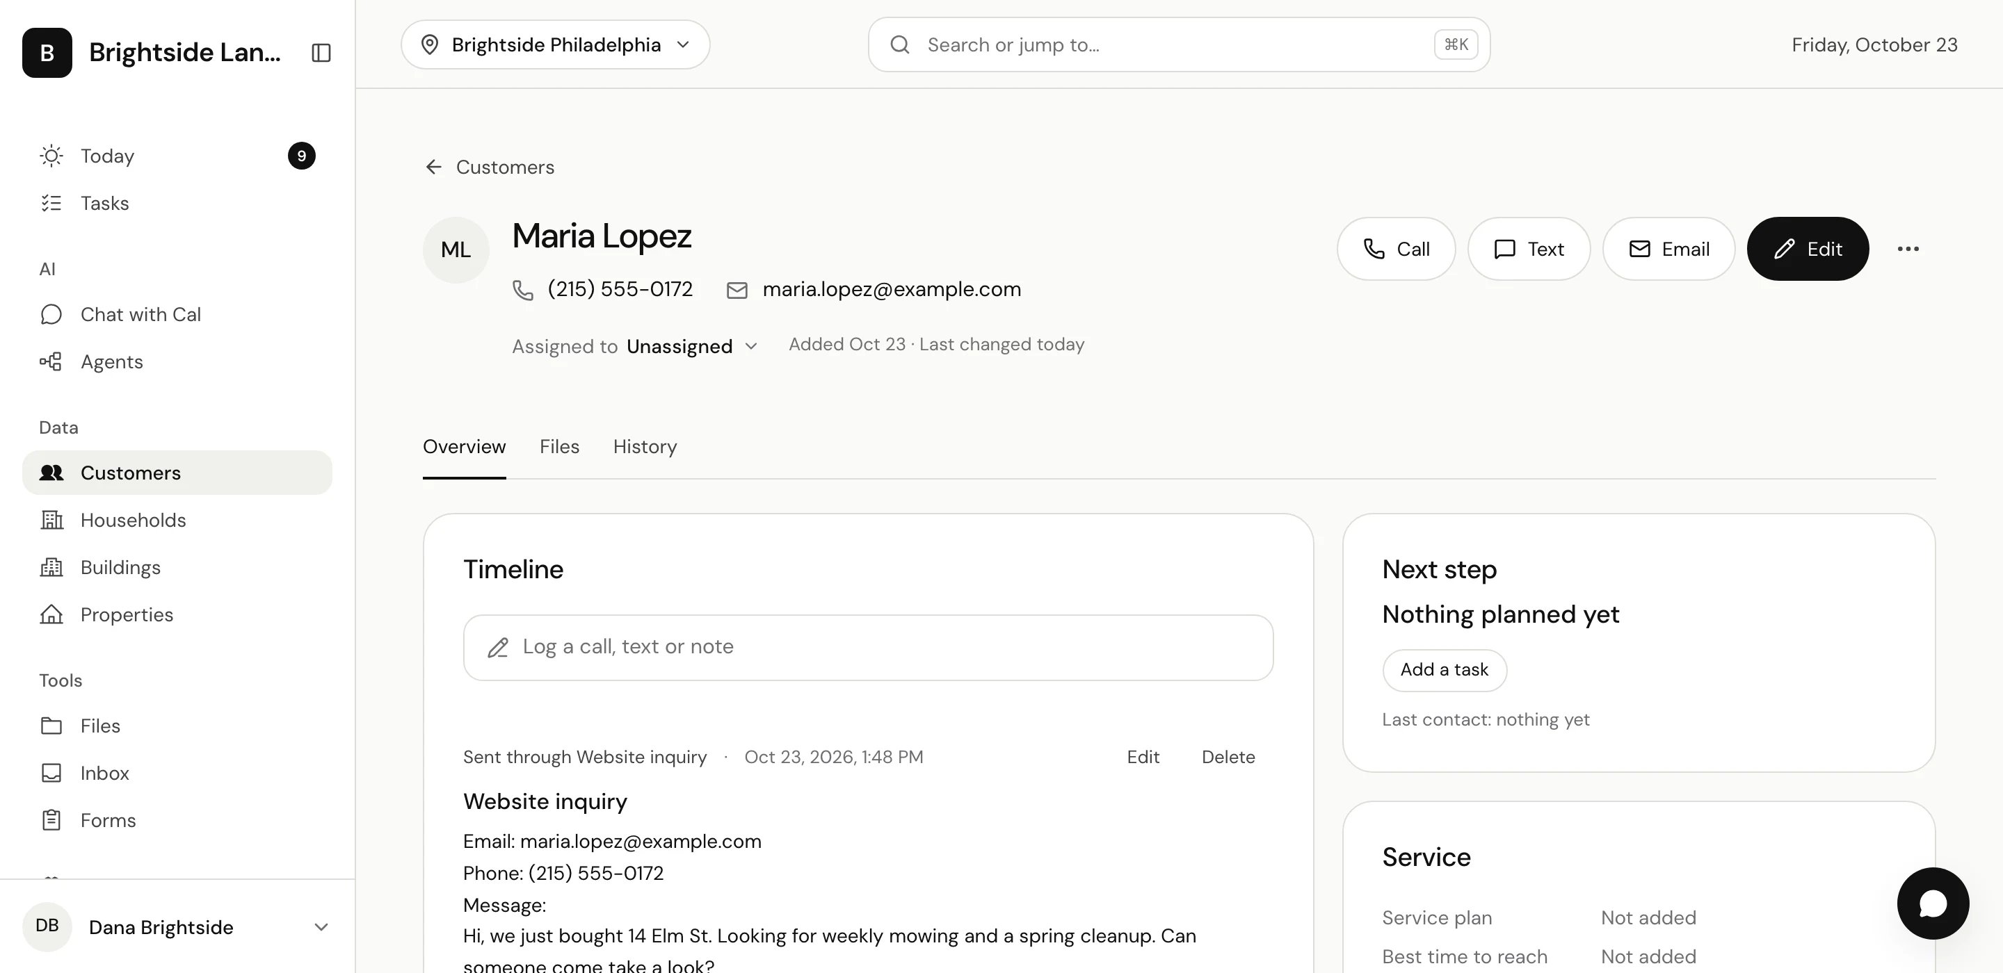
Task: Click the back arrow to Customers
Action: click(x=433, y=167)
